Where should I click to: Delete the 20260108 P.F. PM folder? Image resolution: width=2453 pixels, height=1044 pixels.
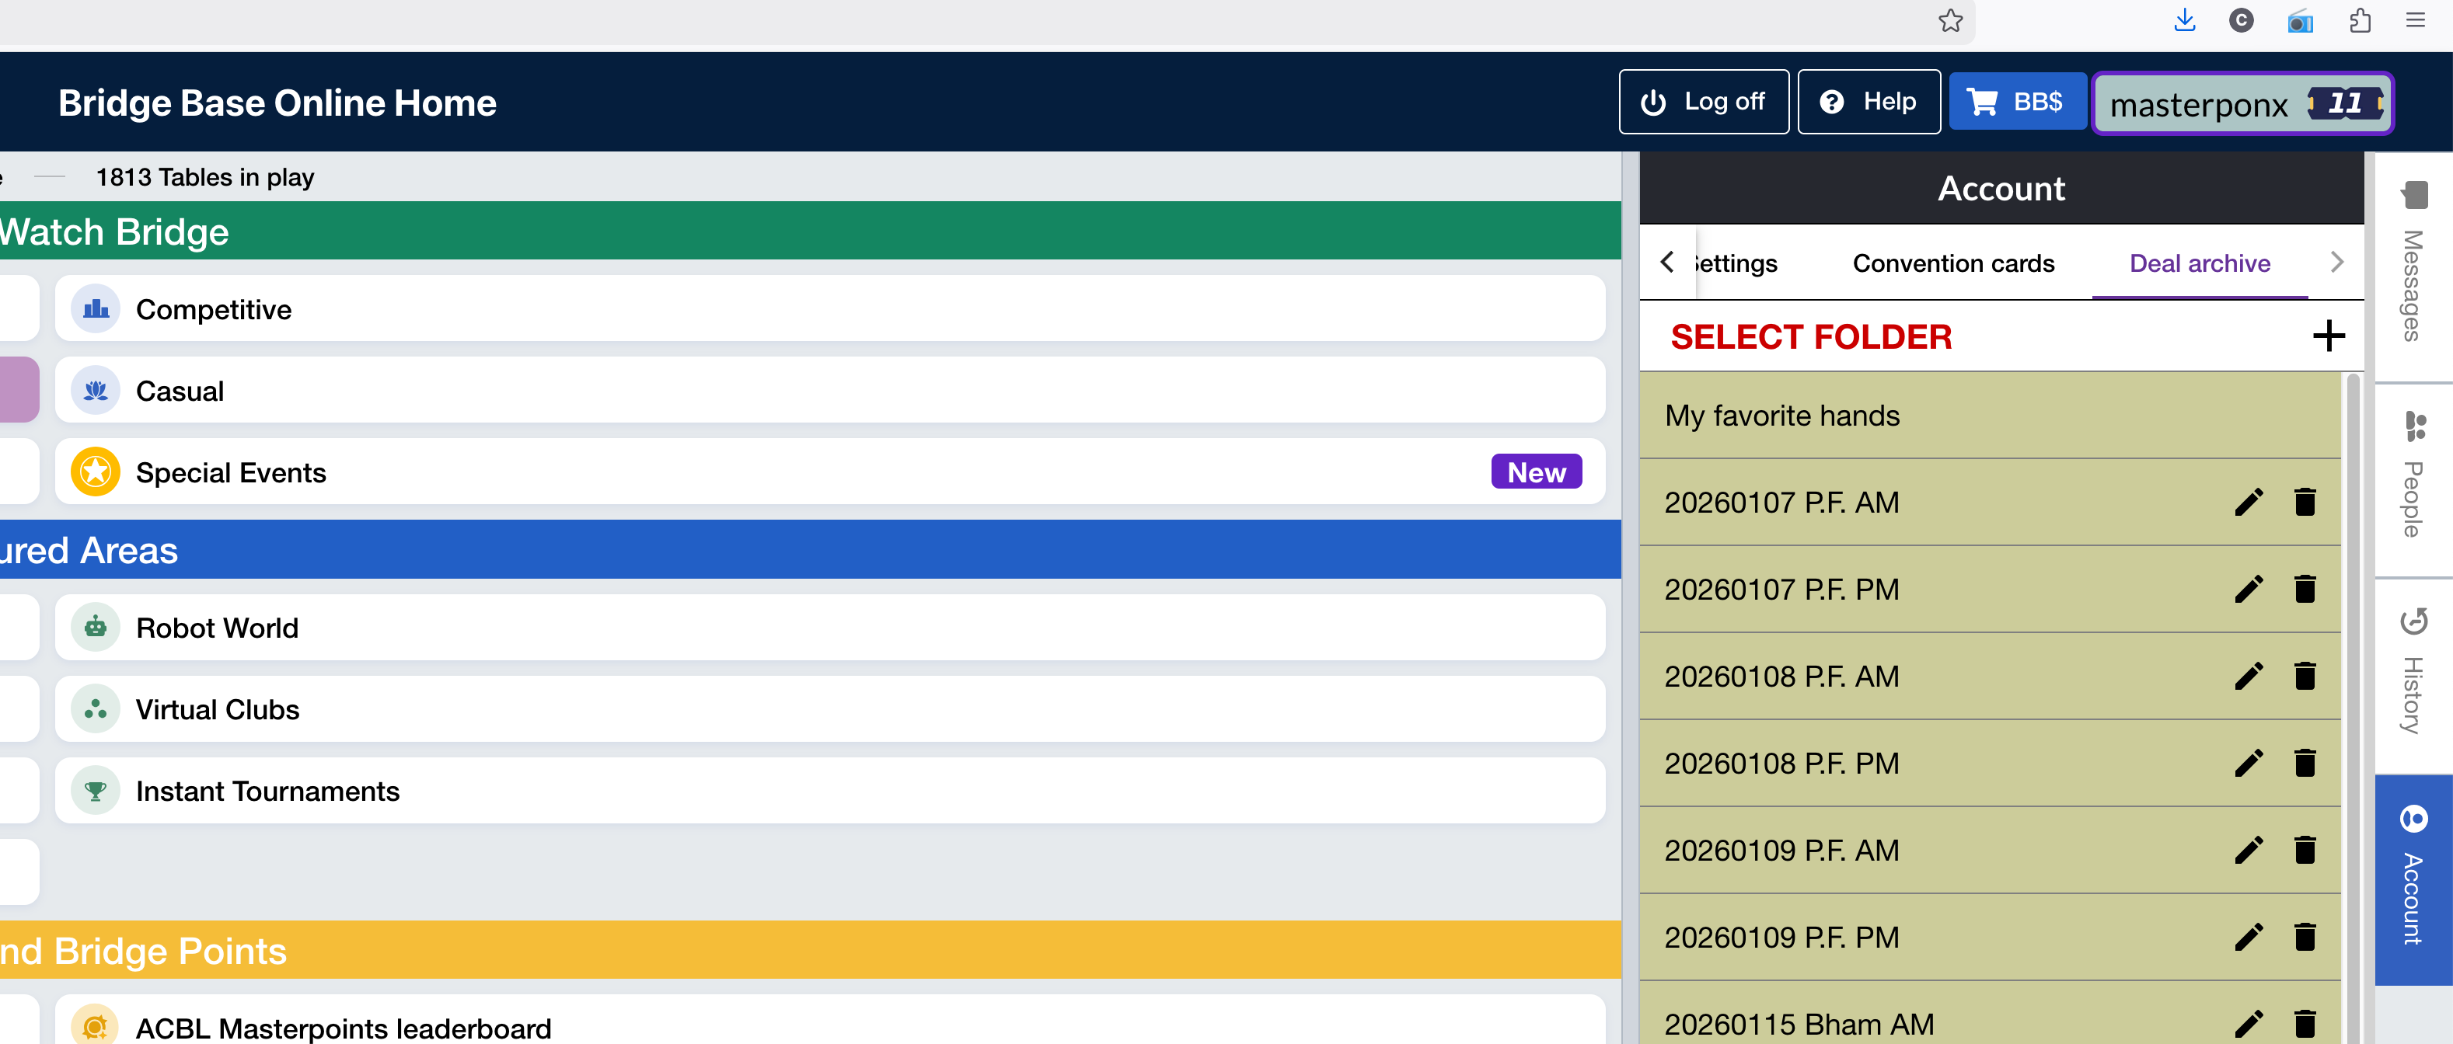click(2305, 764)
